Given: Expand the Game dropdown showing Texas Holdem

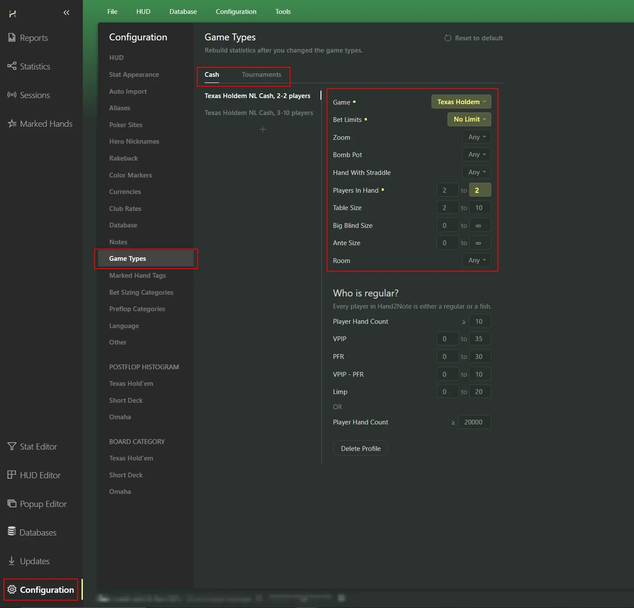Looking at the screenshot, I should pyautogui.click(x=461, y=102).
